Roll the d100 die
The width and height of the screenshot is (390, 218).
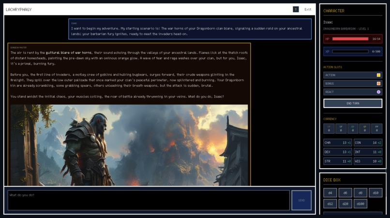(360, 204)
